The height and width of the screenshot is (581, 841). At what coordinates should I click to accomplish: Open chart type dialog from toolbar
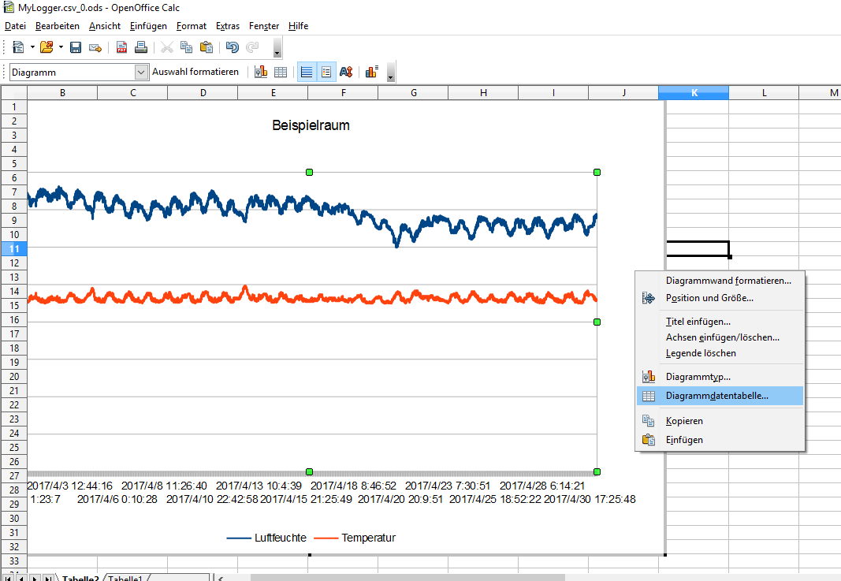tap(261, 72)
